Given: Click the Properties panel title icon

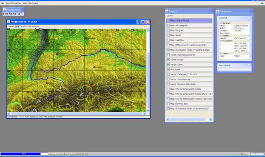Looking at the screenshot, I should pos(217,11).
